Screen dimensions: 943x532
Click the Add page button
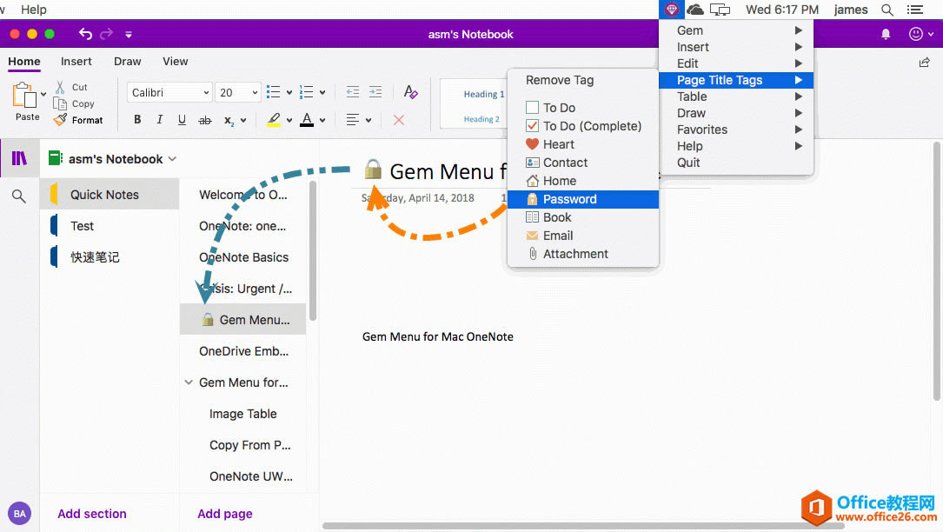click(224, 514)
